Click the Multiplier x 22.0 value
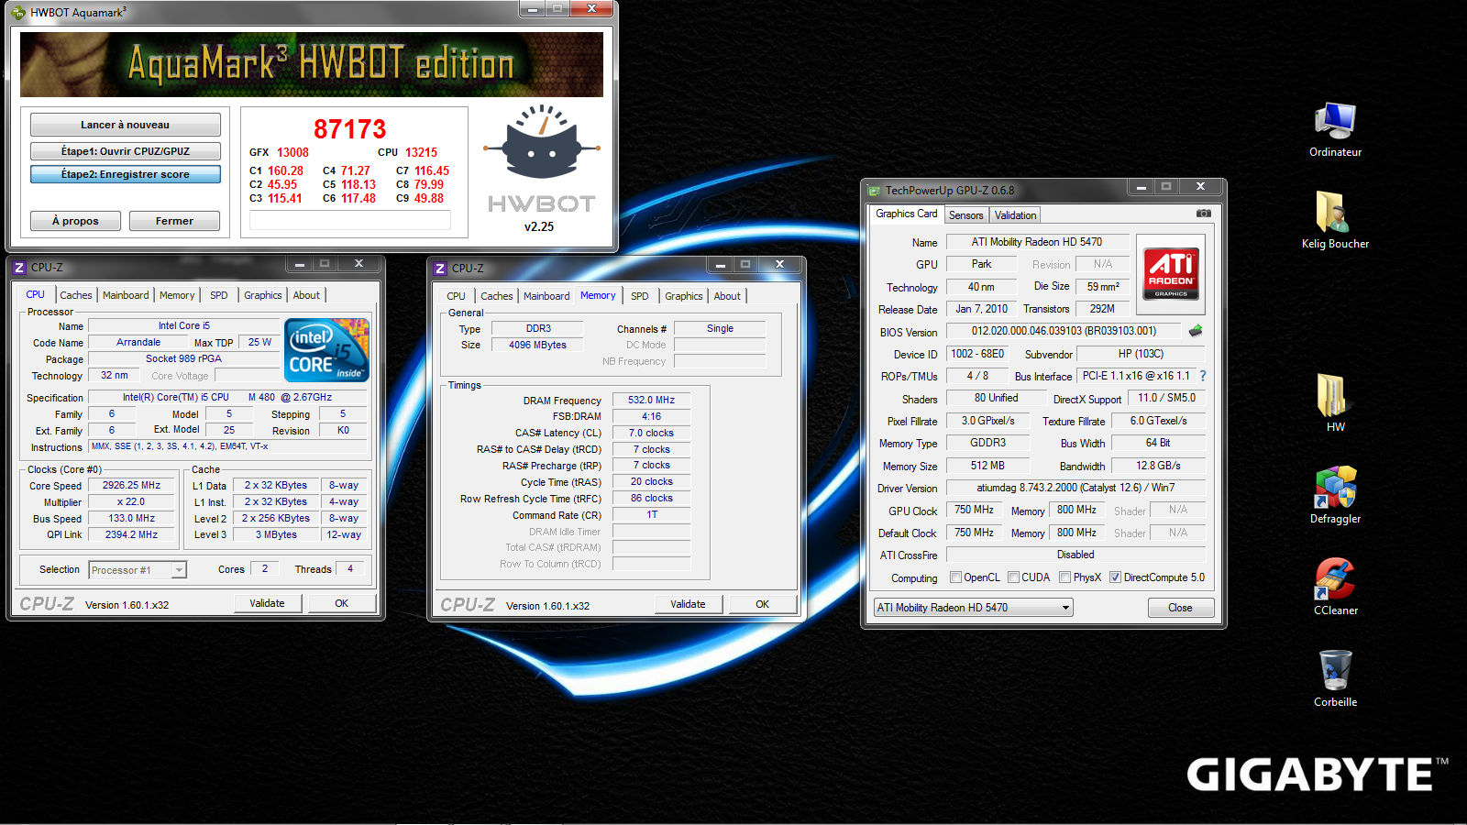The height and width of the screenshot is (825, 1467). coord(131,502)
